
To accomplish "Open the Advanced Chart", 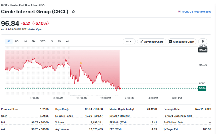I will [151, 42].
